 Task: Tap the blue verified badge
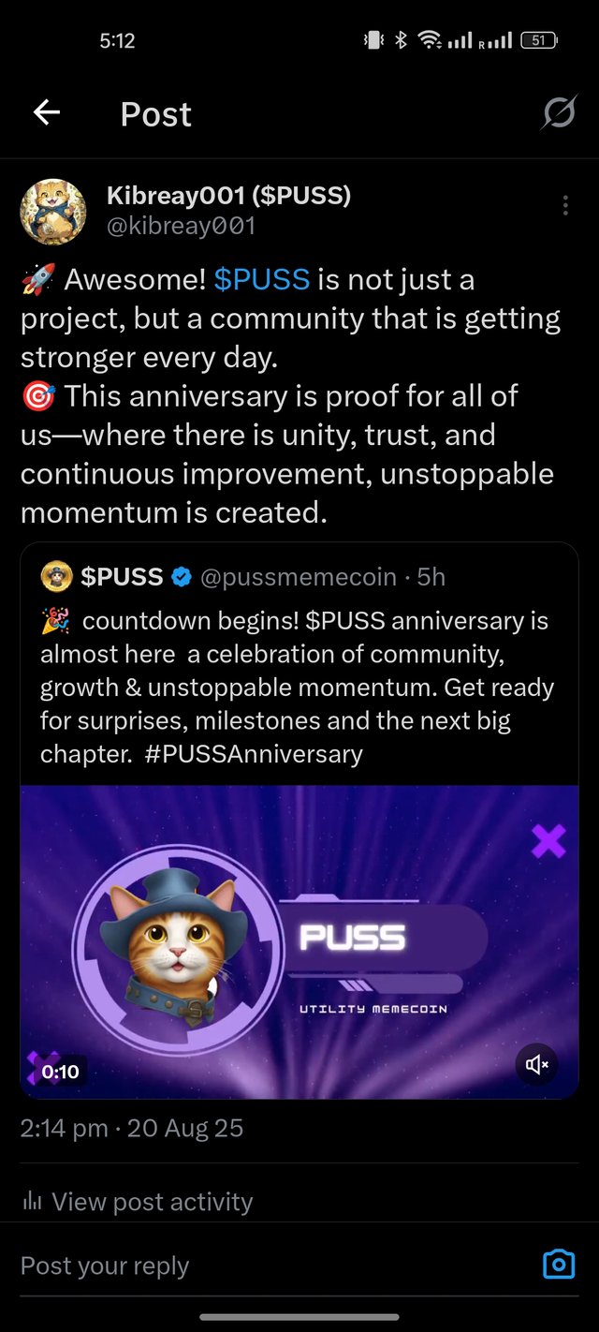[182, 577]
